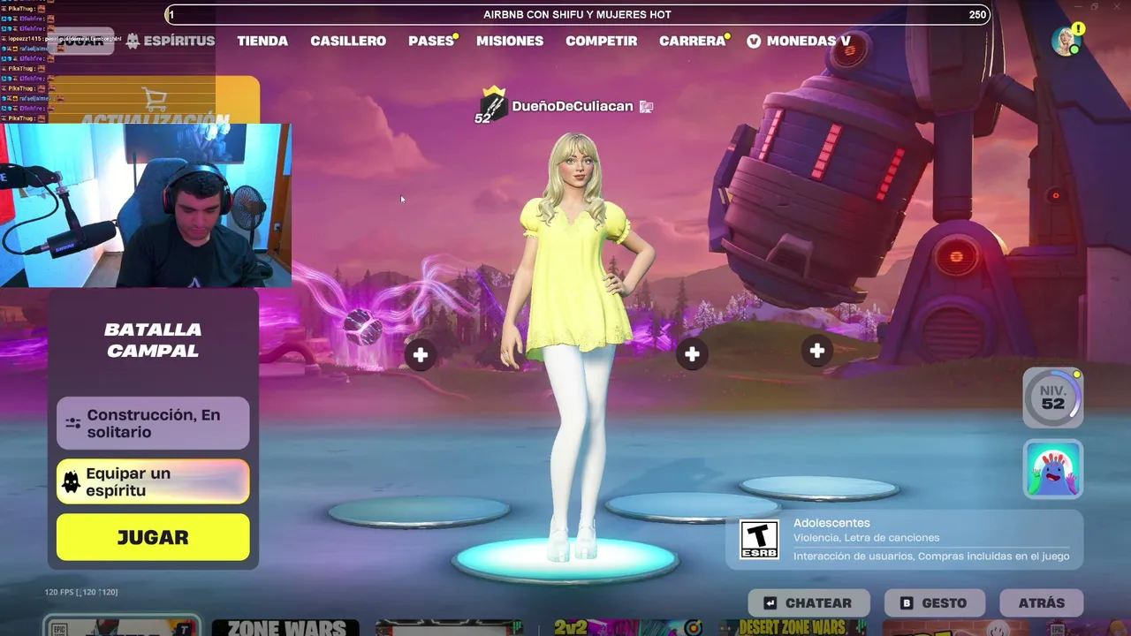The image size is (1131, 636).
Task: Open Equipar un espíritu
Action: [x=153, y=482]
